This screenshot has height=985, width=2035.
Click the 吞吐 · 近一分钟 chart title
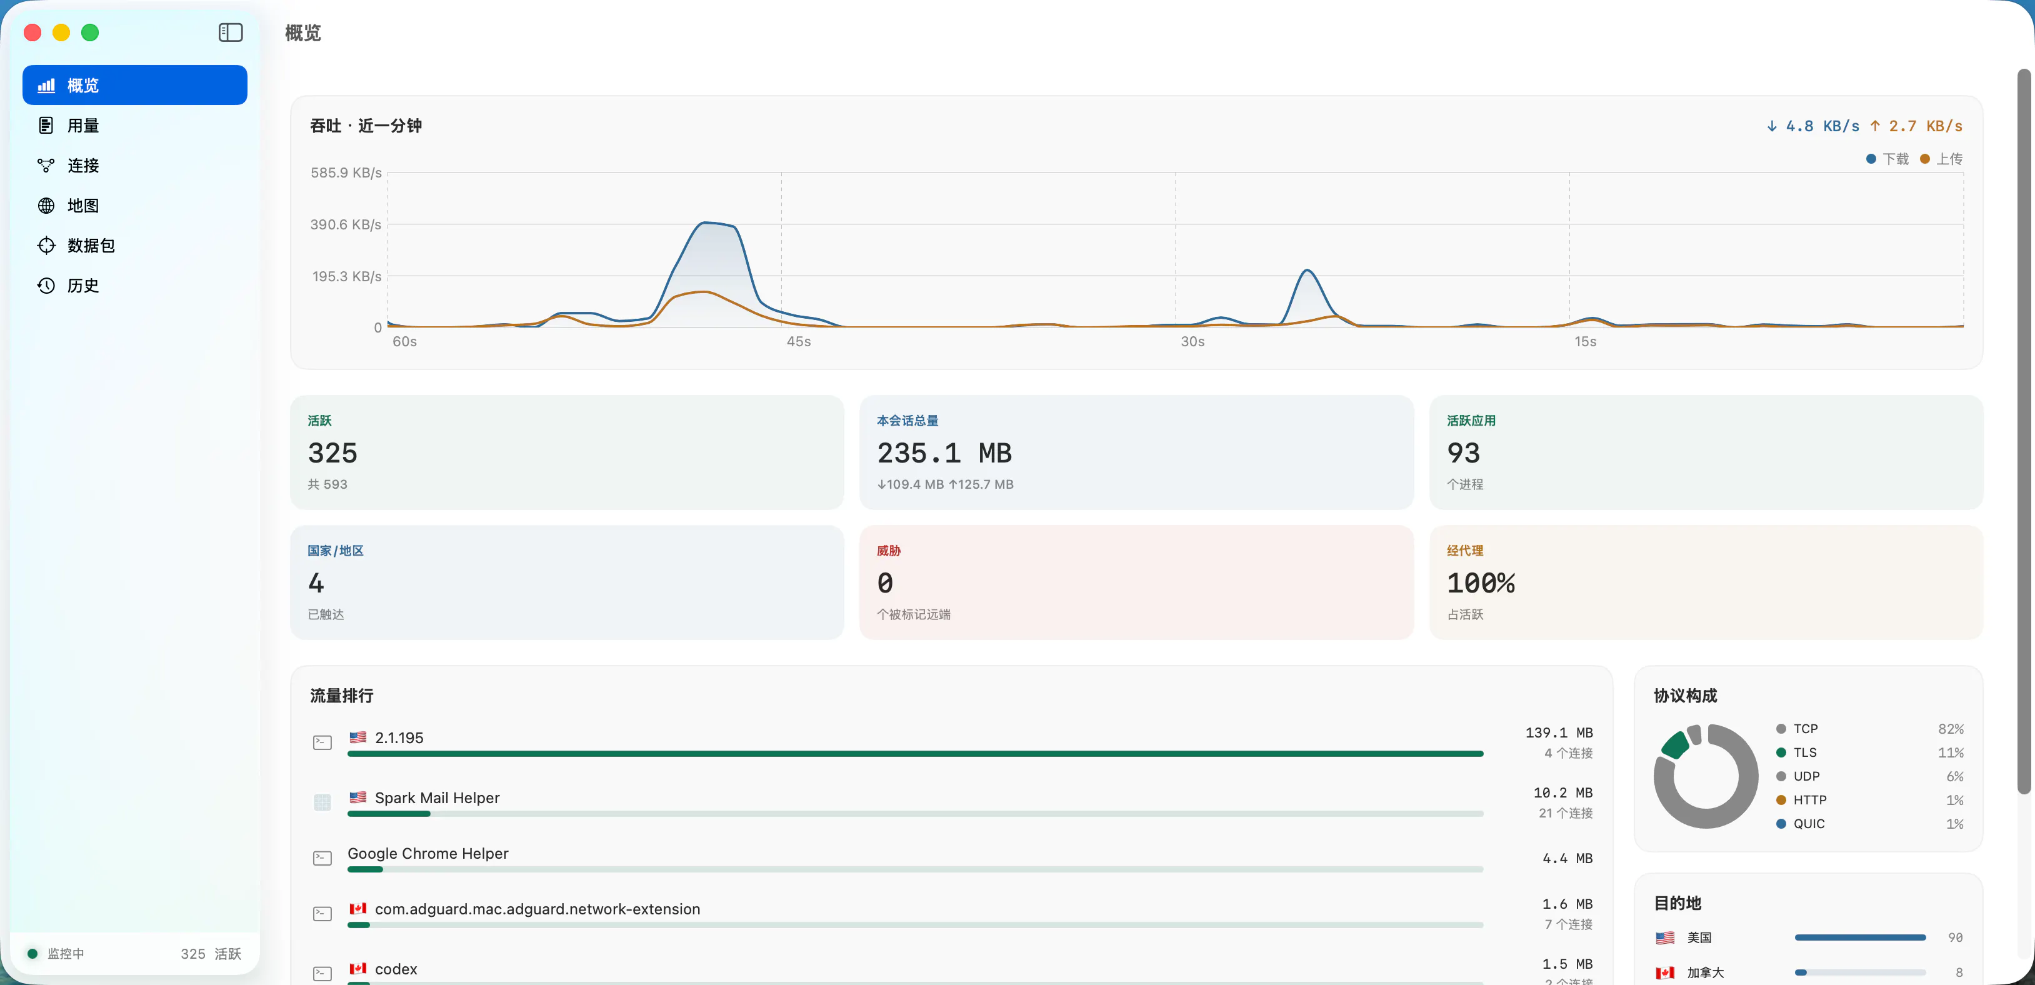(365, 126)
